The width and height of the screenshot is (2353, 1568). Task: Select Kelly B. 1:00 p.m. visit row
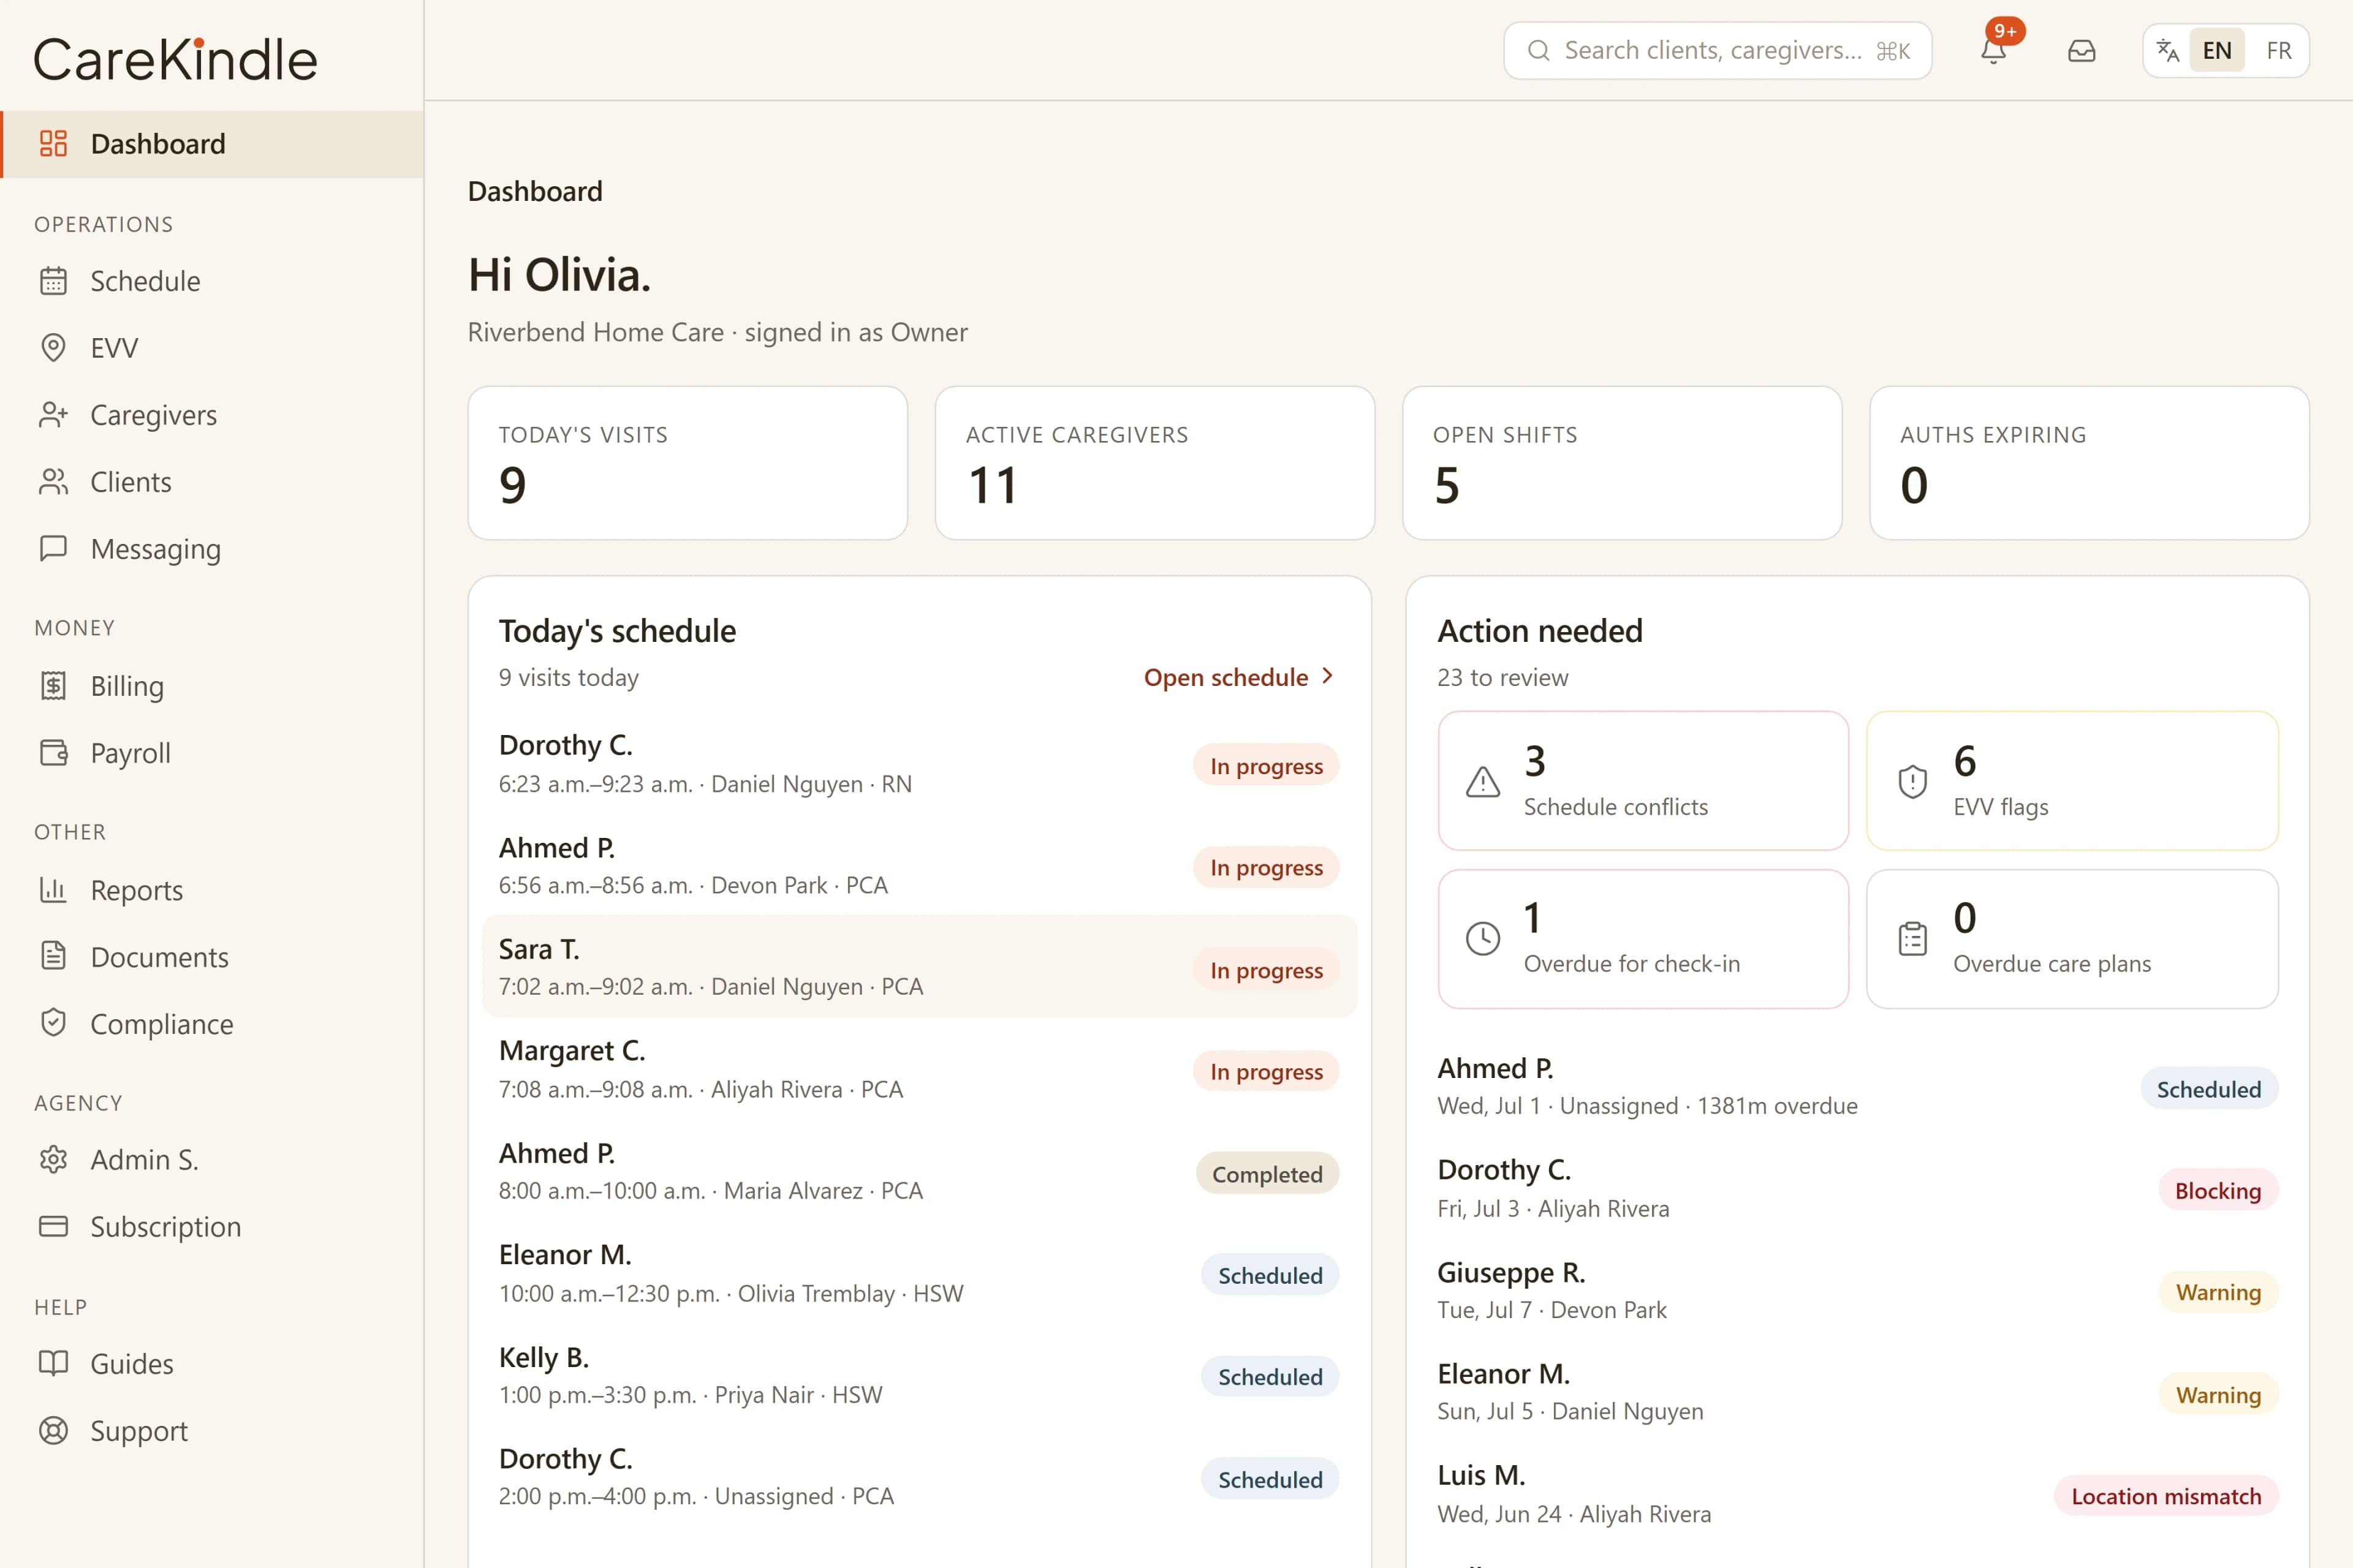(x=919, y=1375)
